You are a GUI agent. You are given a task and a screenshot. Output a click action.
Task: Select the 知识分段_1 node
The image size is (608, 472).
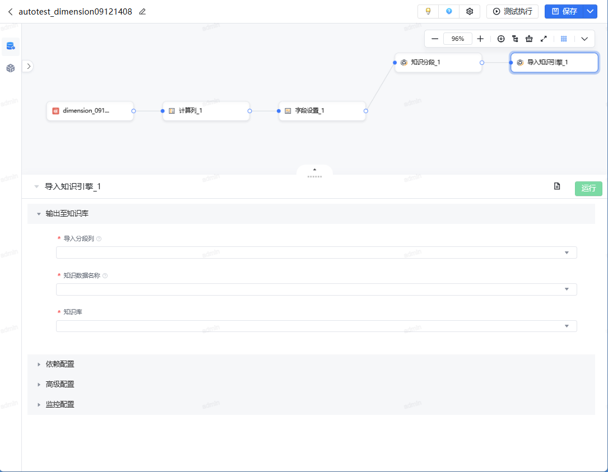[x=438, y=62]
